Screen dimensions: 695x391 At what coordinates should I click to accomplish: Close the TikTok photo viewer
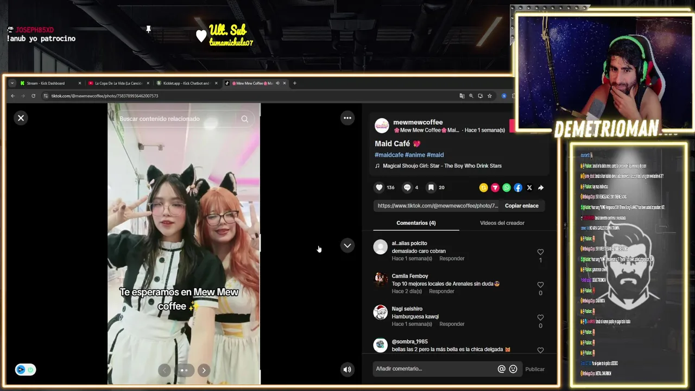click(x=21, y=118)
